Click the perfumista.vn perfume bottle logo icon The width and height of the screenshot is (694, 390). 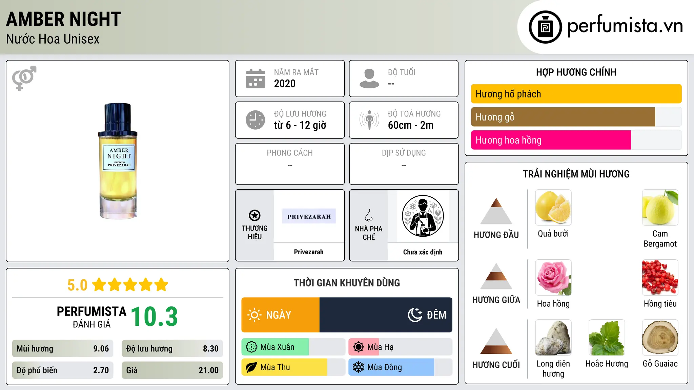tap(545, 27)
